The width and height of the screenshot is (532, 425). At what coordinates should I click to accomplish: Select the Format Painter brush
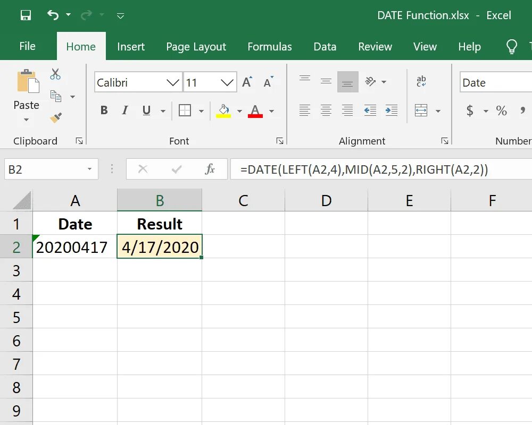[56, 117]
